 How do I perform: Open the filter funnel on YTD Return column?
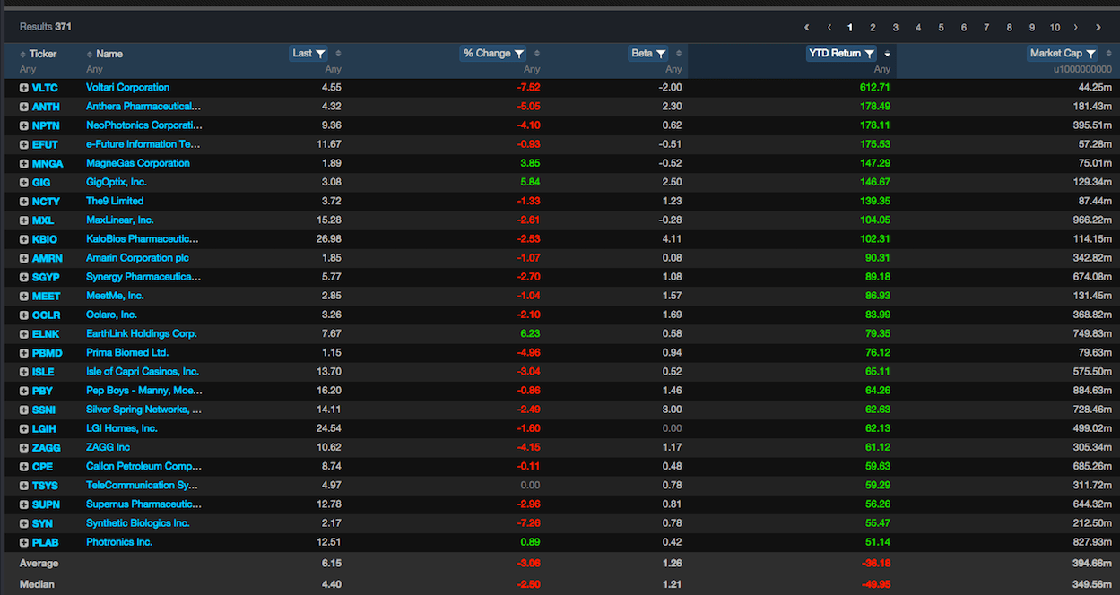(870, 54)
